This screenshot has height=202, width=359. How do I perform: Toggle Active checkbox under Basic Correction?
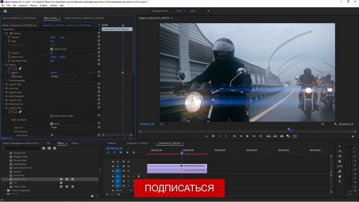coord(52,123)
